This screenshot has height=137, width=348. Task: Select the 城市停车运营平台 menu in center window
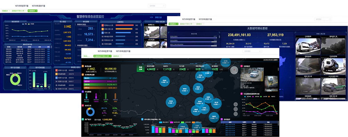[123, 51]
